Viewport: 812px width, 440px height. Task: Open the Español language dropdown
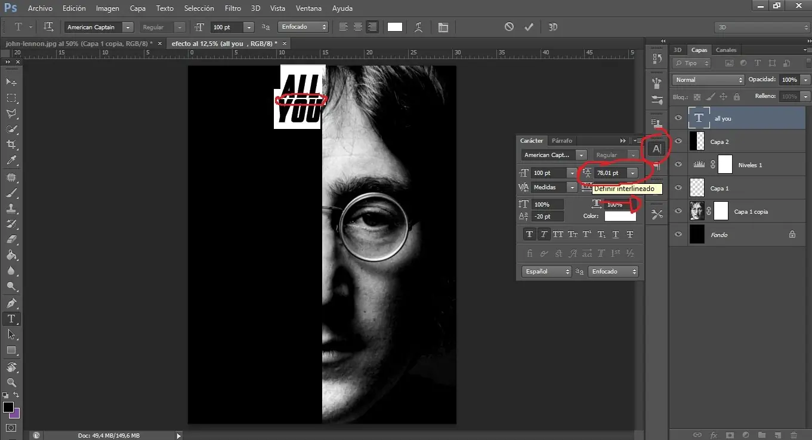point(545,271)
